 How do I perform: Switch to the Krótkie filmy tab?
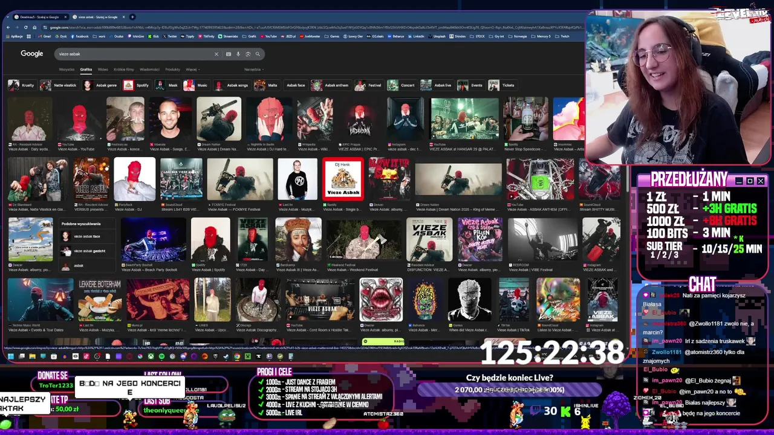(x=124, y=69)
